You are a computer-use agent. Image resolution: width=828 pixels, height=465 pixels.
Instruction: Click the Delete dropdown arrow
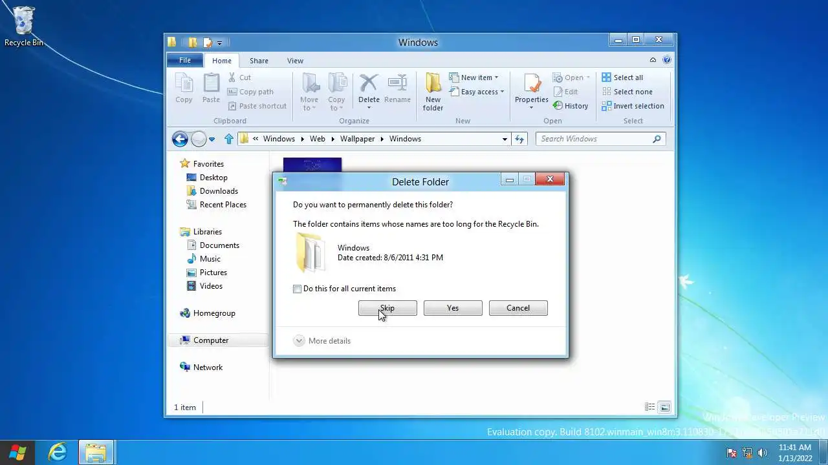pyautogui.click(x=369, y=108)
